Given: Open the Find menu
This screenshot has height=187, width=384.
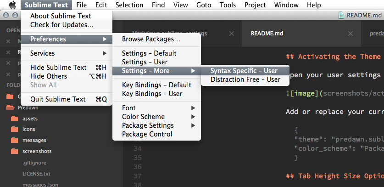Looking at the screenshot, I should click(158, 5).
